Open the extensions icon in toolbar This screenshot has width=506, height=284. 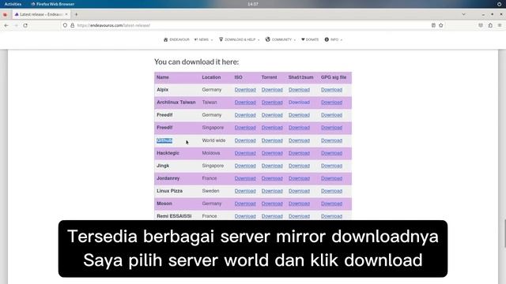pyautogui.click(x=490, y=25)
